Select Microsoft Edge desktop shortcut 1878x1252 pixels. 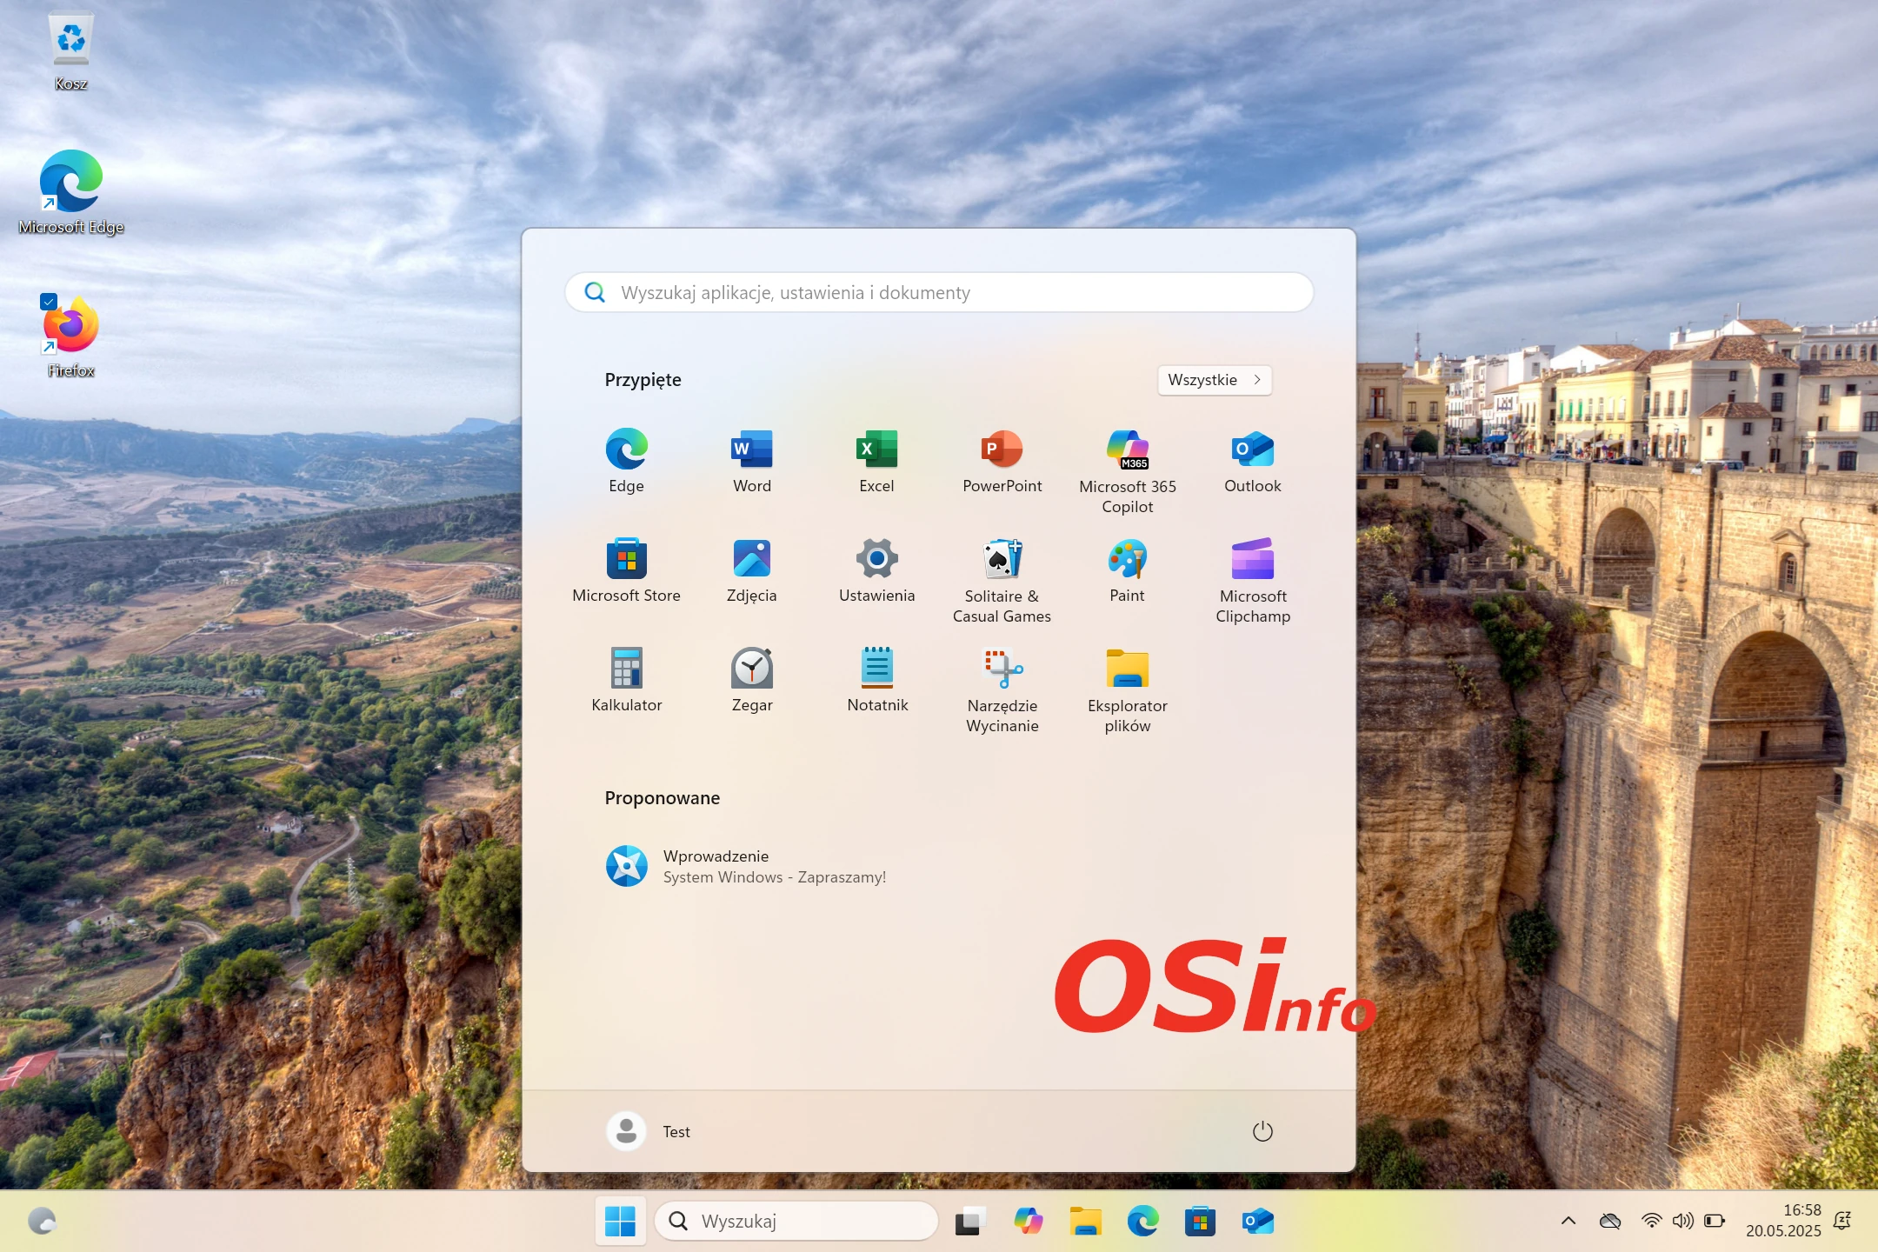point(70,192)
